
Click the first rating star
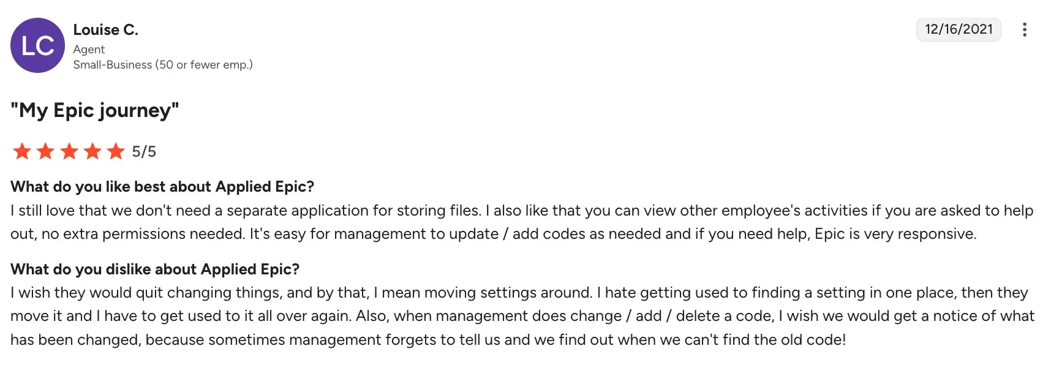22,151
